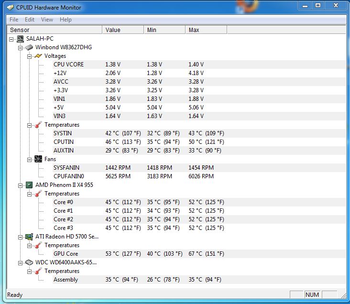
Task: Minimize the Hardware Monitor window
Action: point(305,6)
